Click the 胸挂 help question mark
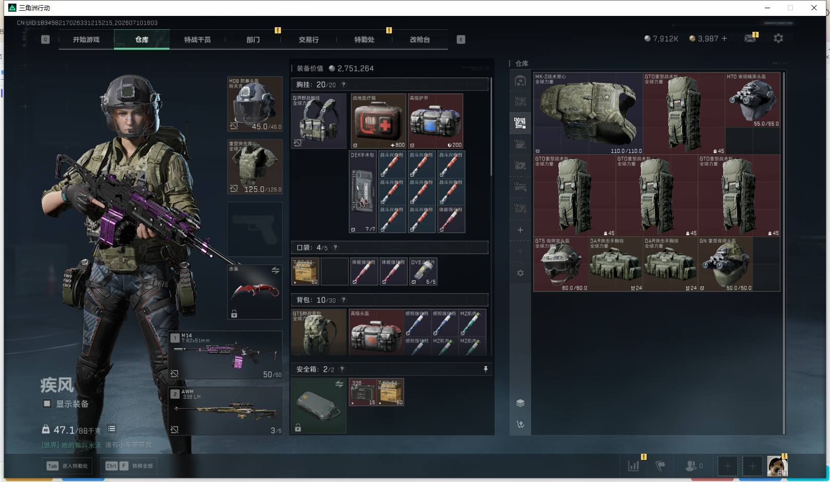The width and height of the screenshot is (830, 482). [x=344, y=85]
